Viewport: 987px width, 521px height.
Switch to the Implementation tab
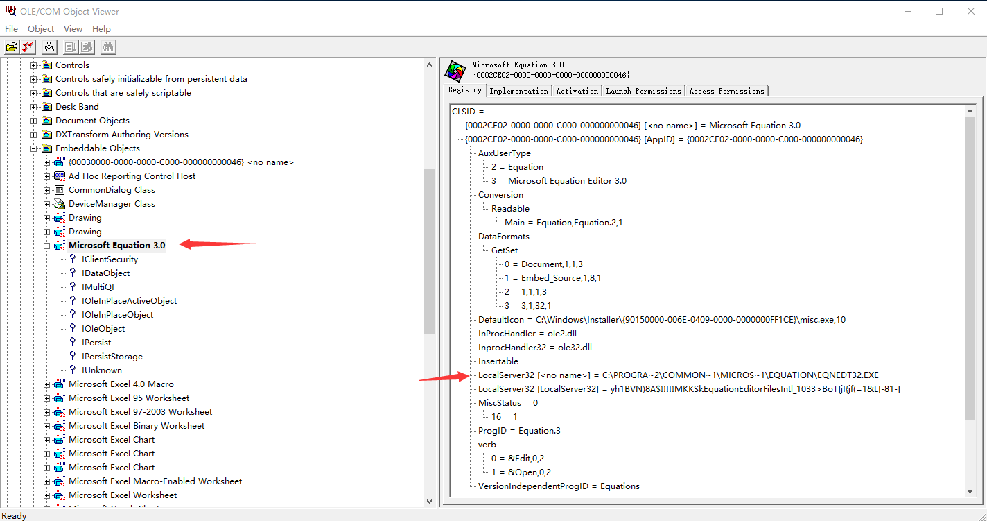518,91
